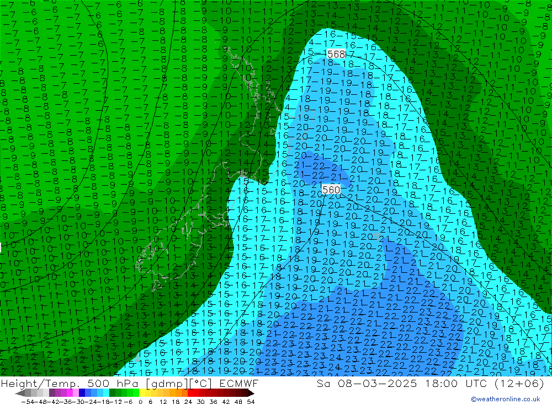The height and width of the screenshot is (404, 552).
Task: Click the -48 legend value
Action: (40, 402)
